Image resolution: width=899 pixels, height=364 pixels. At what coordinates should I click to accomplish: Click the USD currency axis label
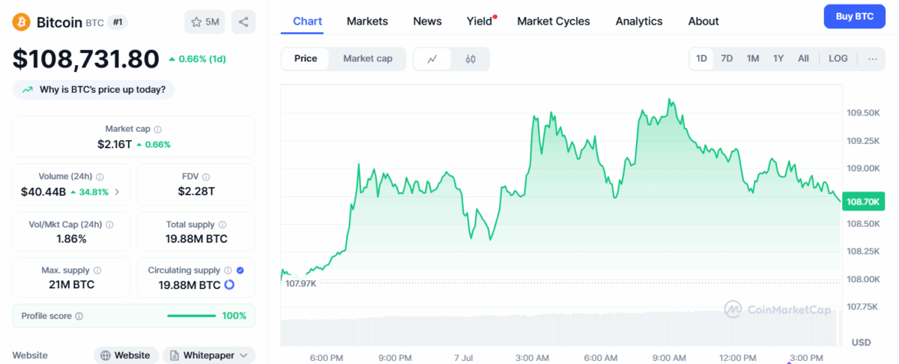pos(861,342)
